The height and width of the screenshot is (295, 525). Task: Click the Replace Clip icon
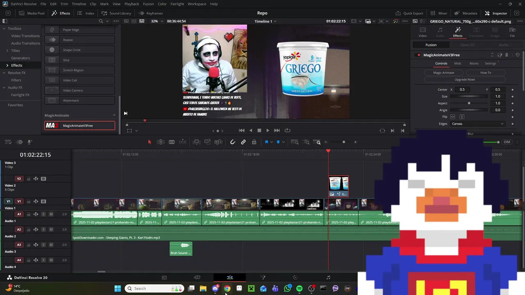tap(219, 142)
